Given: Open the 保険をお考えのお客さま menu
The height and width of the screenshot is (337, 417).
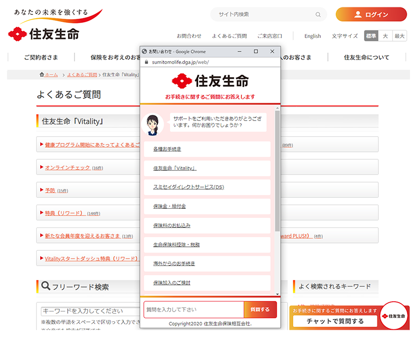Looking at the screenshot, I should tap(115, 57).
